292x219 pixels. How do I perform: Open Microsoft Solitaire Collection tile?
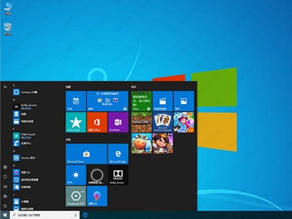[163, 122]
